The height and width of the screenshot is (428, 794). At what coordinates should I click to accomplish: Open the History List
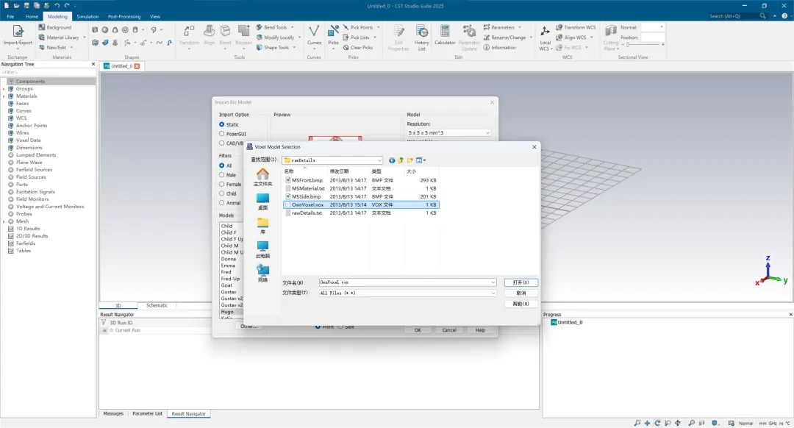point(421,38)
